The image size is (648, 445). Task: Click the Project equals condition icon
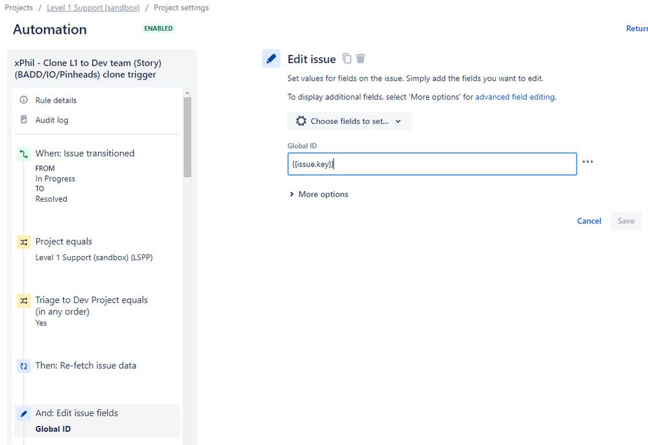(x=23, y=242)
